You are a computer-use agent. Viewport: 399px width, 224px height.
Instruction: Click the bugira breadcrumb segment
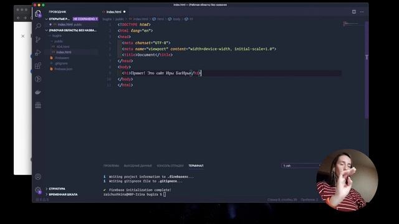click(x=107, y=19)
